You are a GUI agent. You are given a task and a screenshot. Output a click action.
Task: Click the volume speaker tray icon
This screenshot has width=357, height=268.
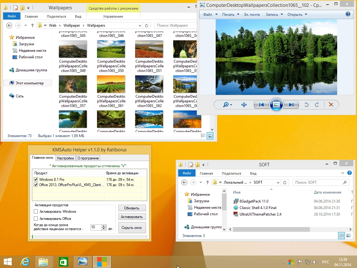315,262
